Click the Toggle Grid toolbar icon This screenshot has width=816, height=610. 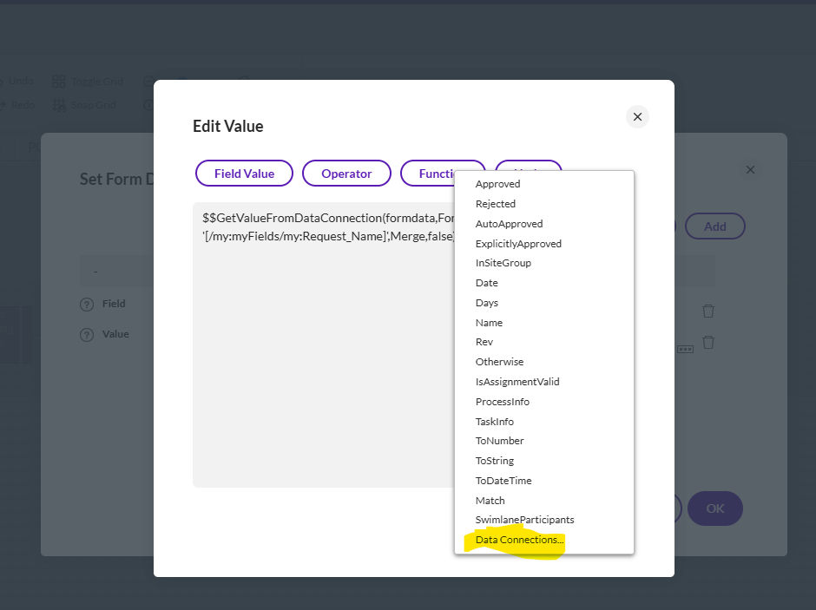[59, 82]
